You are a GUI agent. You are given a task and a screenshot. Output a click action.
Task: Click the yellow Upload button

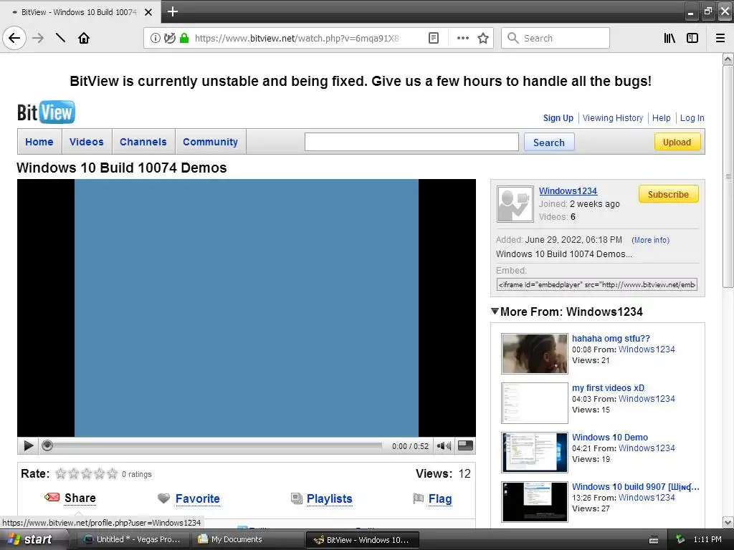(x=677, y=143)
